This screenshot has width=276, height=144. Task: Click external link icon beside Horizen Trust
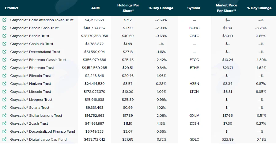pyautogui.click(x=4, y=83)
